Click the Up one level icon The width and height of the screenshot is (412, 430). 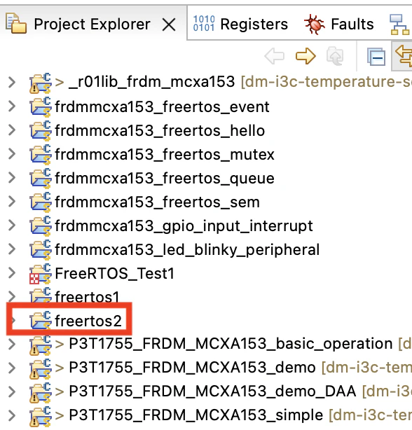click(x=335, y=56)
